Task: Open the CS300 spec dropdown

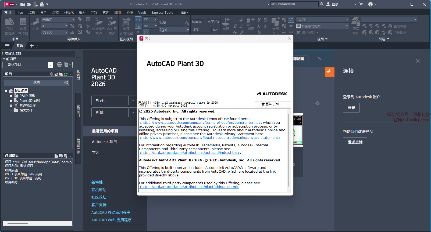Action: click(x=66, y=32)
